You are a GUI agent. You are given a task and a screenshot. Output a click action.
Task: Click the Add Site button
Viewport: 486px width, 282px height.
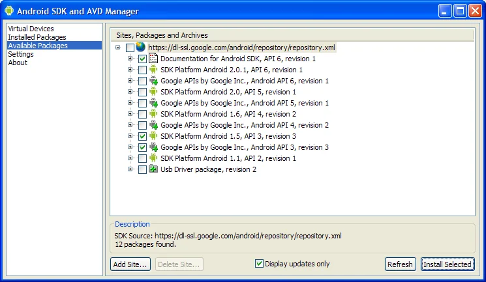130,264
